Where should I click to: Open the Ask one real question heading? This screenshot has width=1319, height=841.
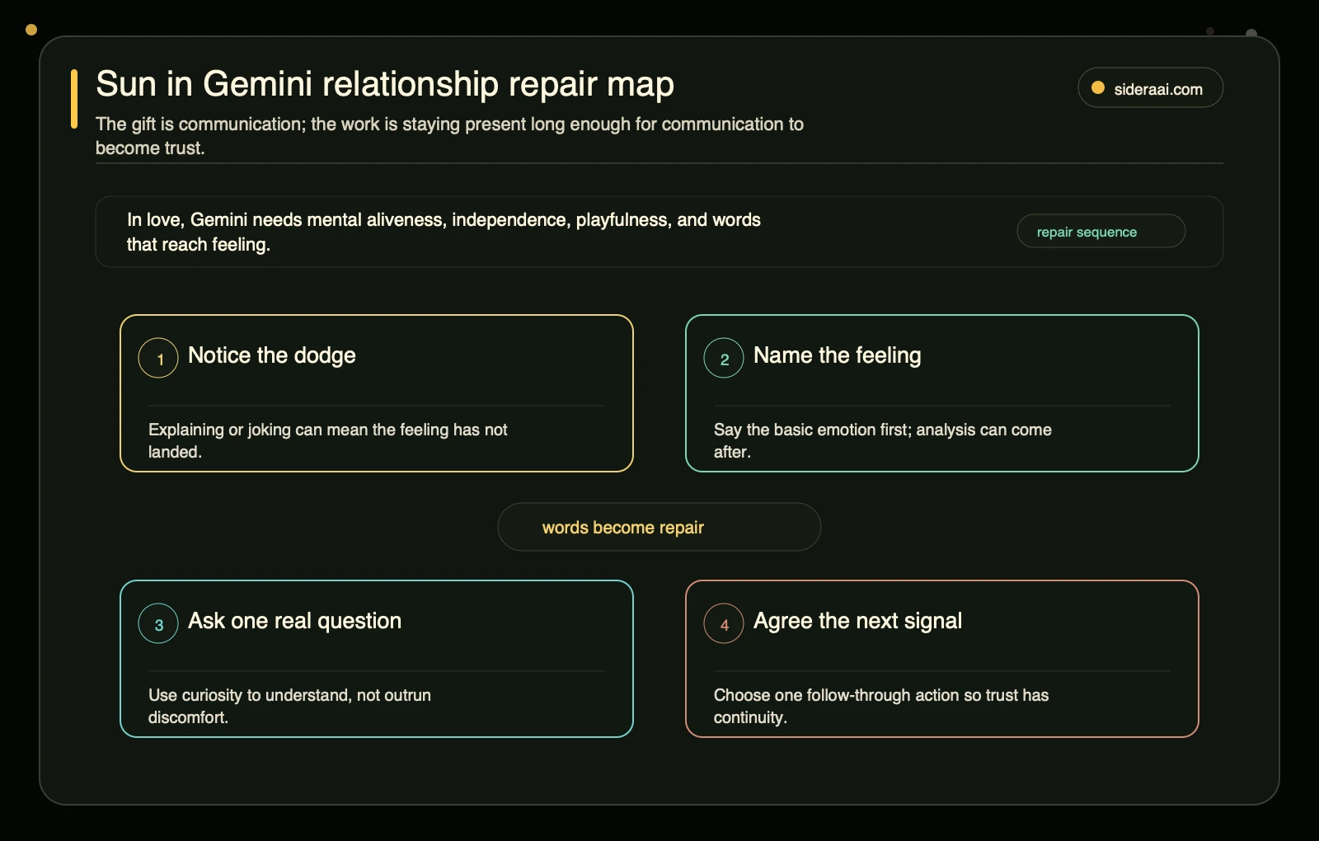click(x=294, y=621)
